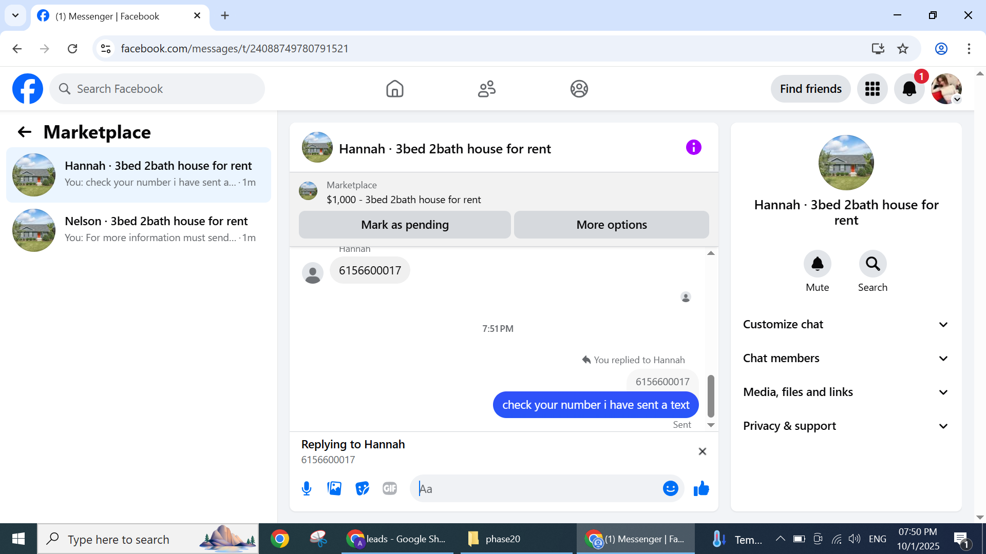Open Nelson conversation in the list

point(139,230)
